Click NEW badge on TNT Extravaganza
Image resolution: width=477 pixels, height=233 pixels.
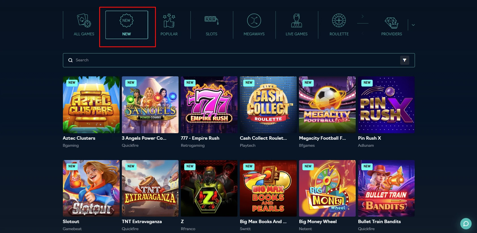click(131, 166)
